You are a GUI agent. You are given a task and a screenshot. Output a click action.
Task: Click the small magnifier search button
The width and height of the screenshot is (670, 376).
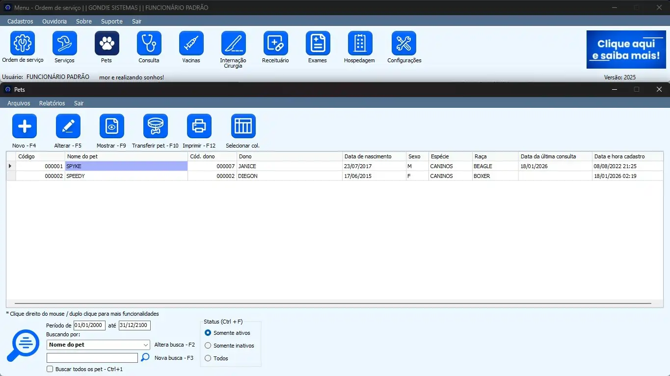pos(145,358)
